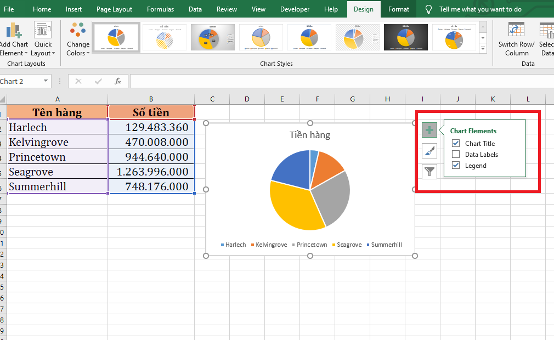Open the Quick Layout icon
Image resolution: width=554 pixels, height=340 pixels.
(x=42, y=31)
